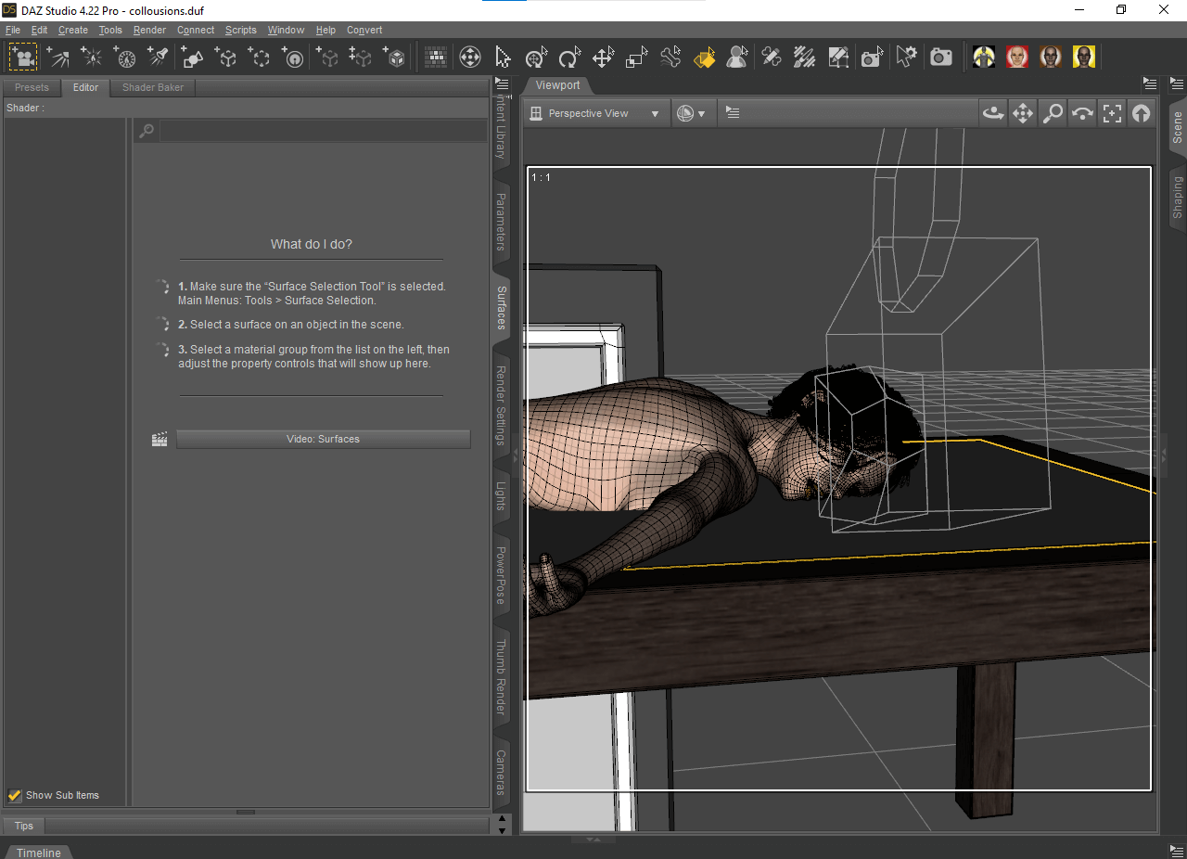The width and height of the screenshot is (1187, 859).
Task: Open the Help menu
Action: click(325, 30)
